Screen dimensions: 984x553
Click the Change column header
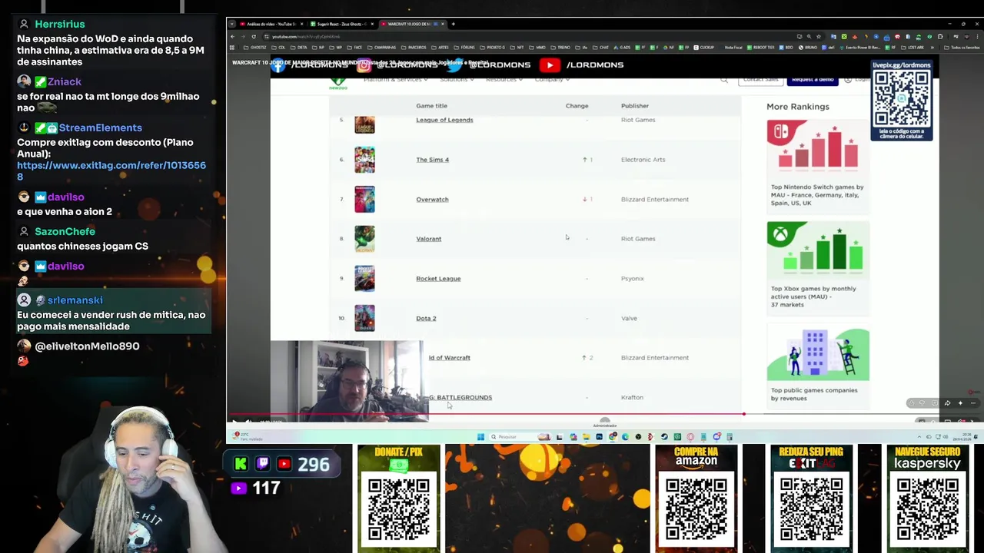tap(577, 106)
